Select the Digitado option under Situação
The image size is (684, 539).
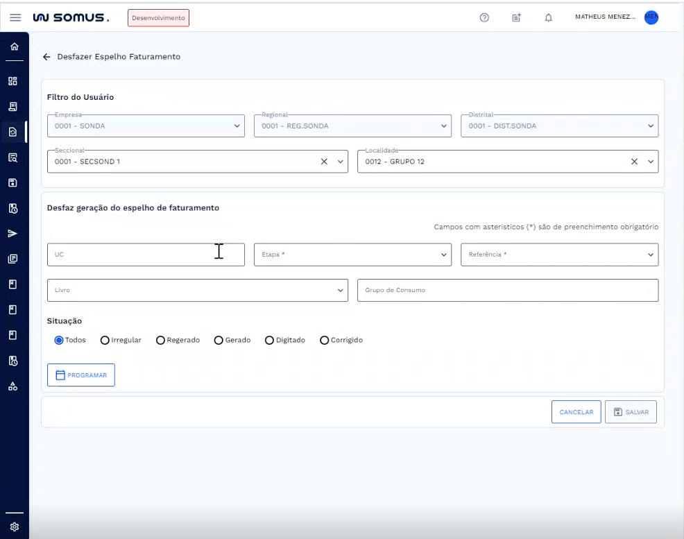tap(269, 340)
